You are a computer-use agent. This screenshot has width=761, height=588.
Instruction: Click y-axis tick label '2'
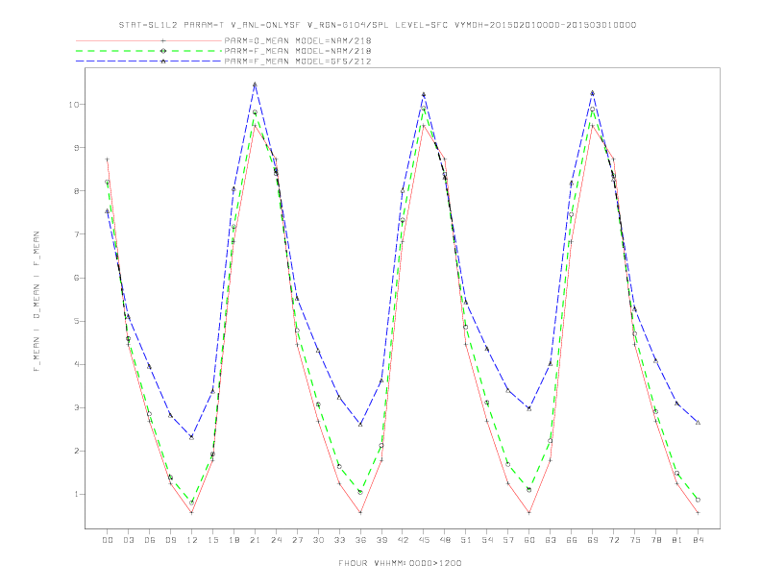point(76,452)
